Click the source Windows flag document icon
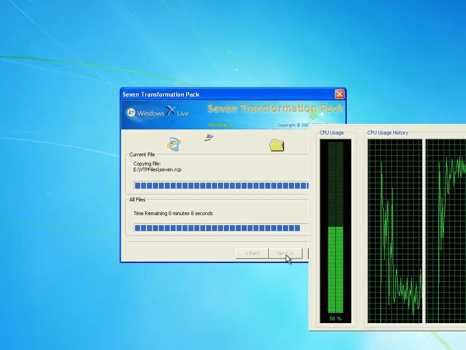466x350 pixels. coord(174,144)
